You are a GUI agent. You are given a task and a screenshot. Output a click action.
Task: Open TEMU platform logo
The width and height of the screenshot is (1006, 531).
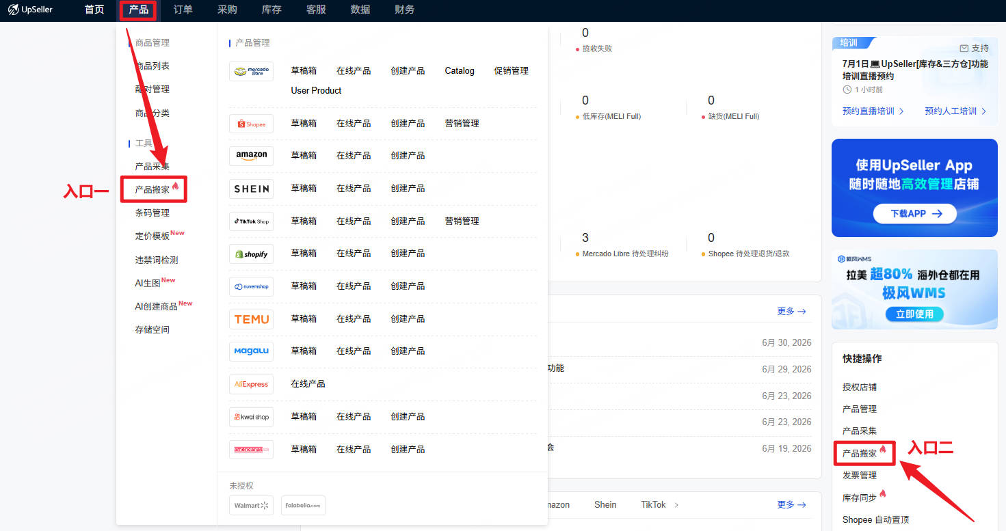[x=251, y=319]
